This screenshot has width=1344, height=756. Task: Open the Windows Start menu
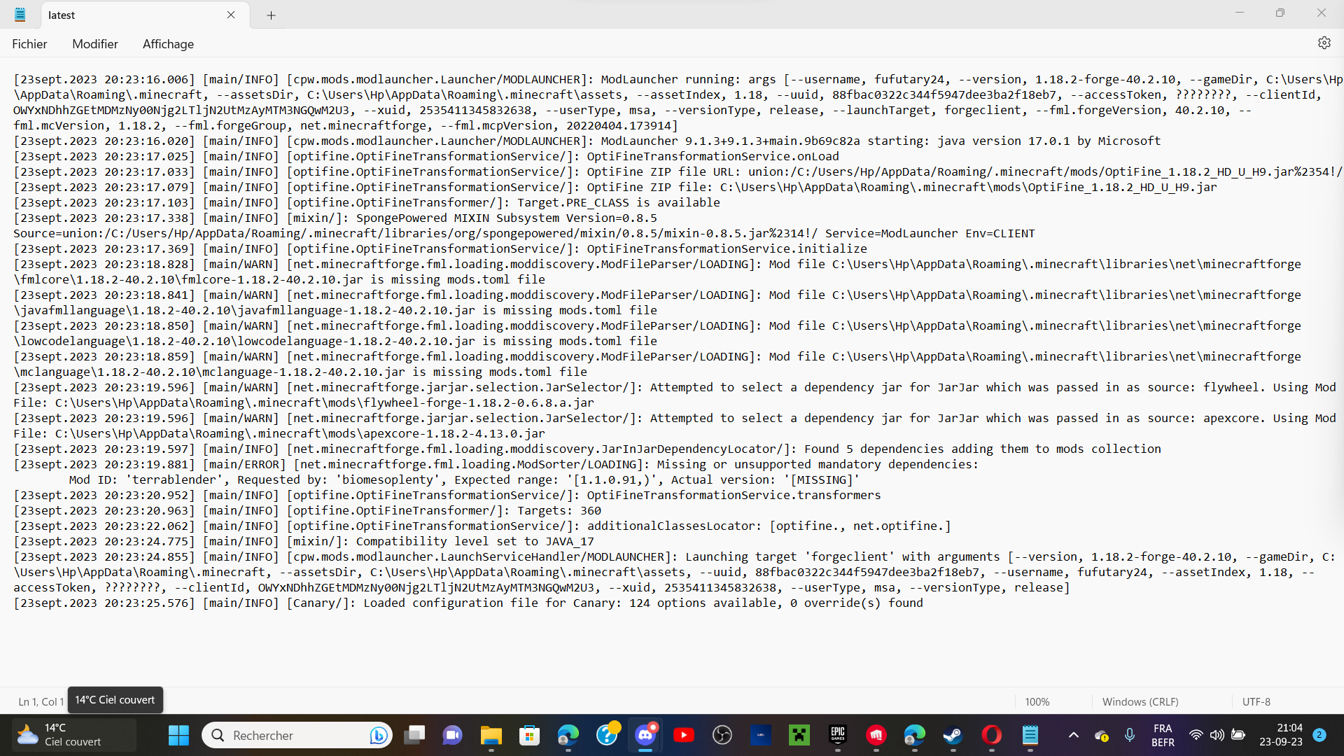pyautogui.click(x=179, y=735)
